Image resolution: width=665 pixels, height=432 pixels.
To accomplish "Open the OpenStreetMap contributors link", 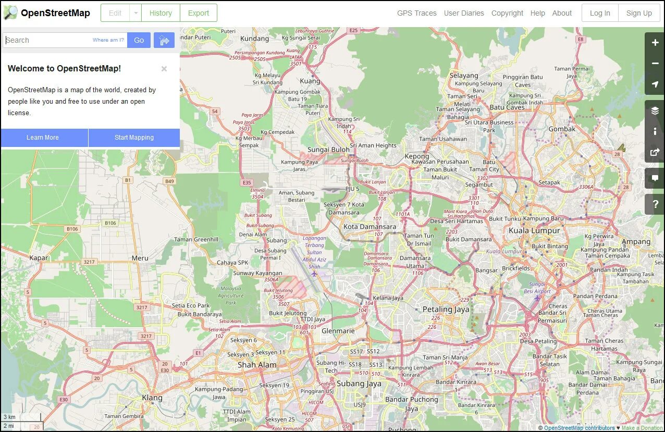I will point(579,428).
